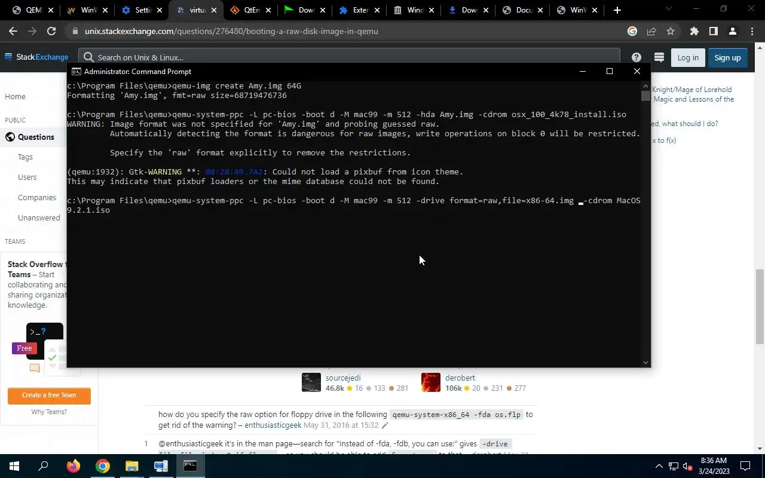The height and width of the screenshot is (478, 765).
Task: Switch to the QtEmu browser tab
Action: pyautogui.click(x=251, y=10)
